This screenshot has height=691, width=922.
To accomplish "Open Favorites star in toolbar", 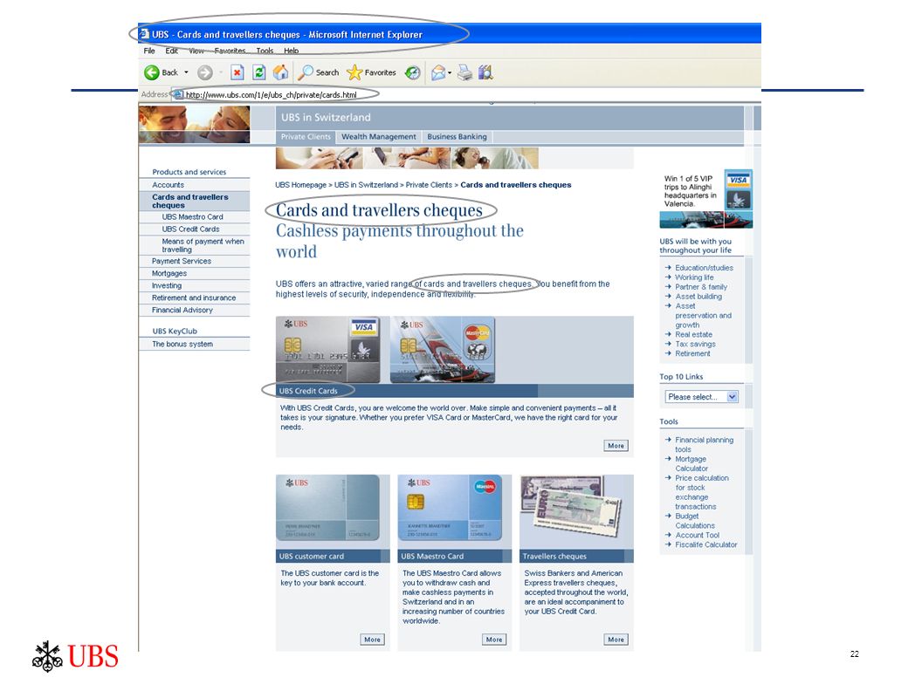I will point(371,73).
